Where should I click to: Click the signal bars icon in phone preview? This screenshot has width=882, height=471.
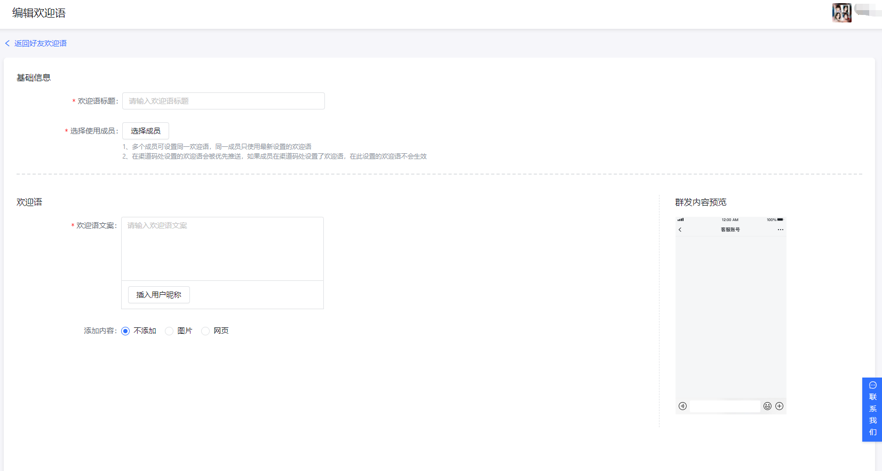click(x=680, y=219)
